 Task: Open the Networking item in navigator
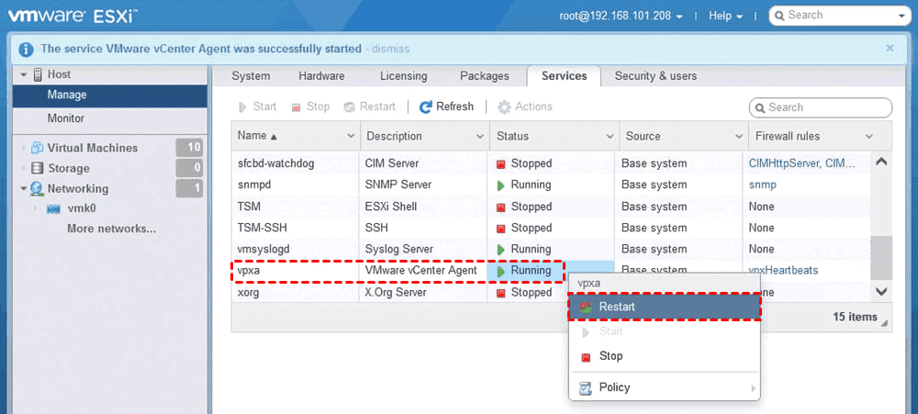tap(78, 188)
